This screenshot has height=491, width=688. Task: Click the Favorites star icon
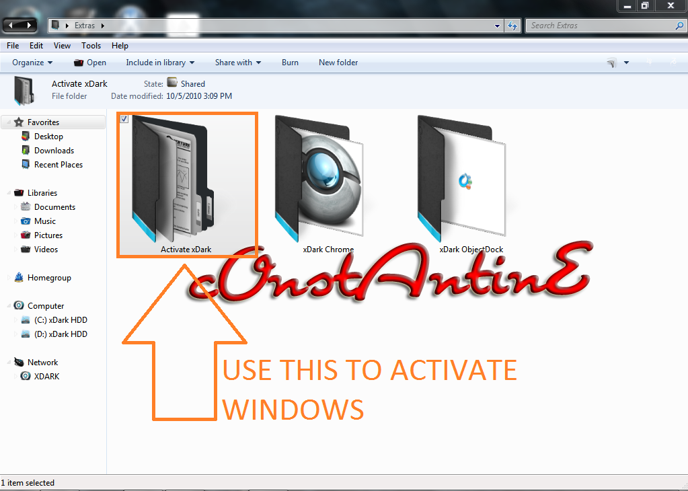18,122
